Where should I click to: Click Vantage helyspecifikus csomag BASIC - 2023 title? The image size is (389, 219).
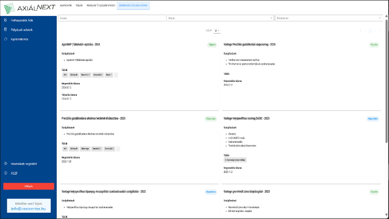pyautogui.click(x=246, y=118)
